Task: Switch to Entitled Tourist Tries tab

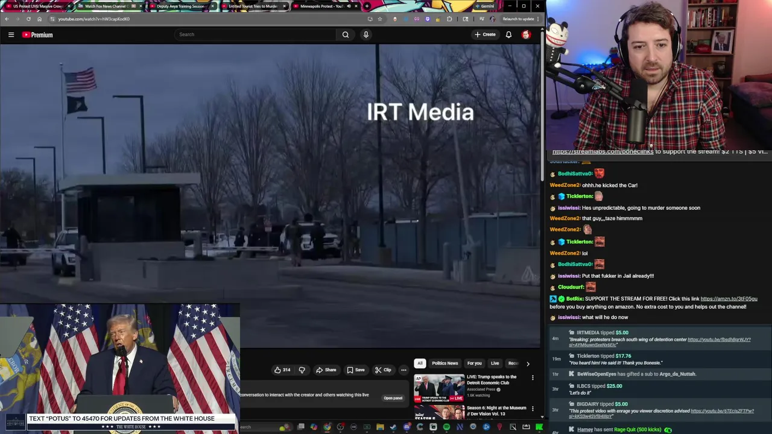Action: click(253, 6)
